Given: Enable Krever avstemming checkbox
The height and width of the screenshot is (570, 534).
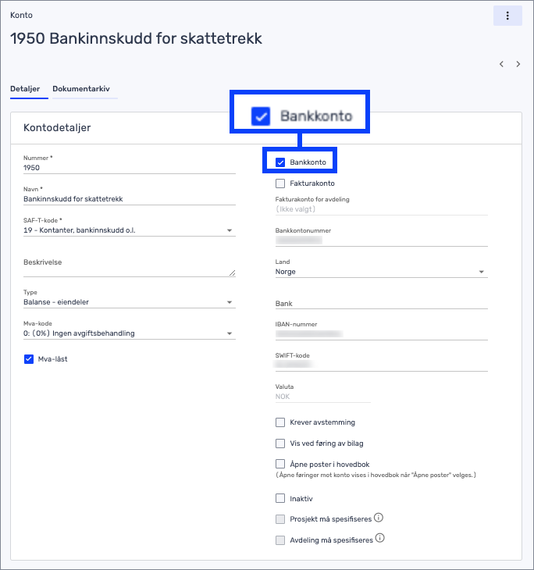Looking at the screenshot, I should [280, 422].
